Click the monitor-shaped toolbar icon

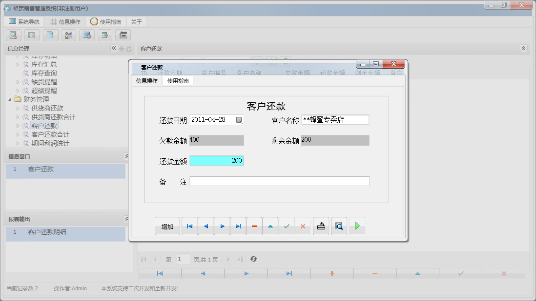[x=87, y=35]
